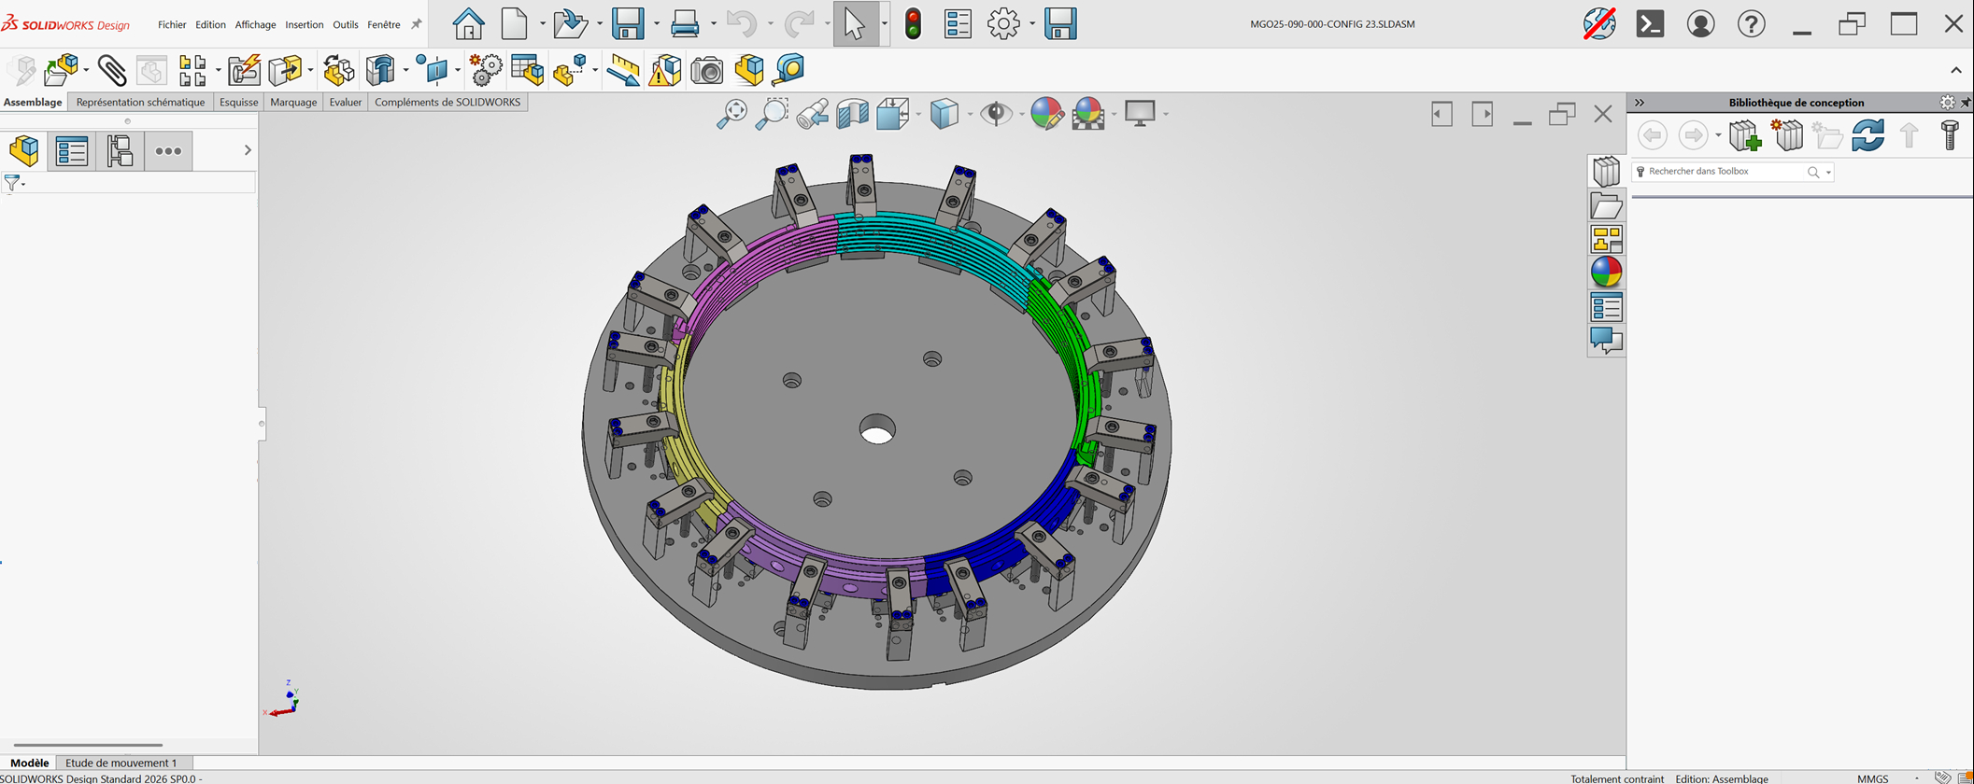Click the Measure tool ruler icon
The image size is (1974, 784).
click(623, 70)
